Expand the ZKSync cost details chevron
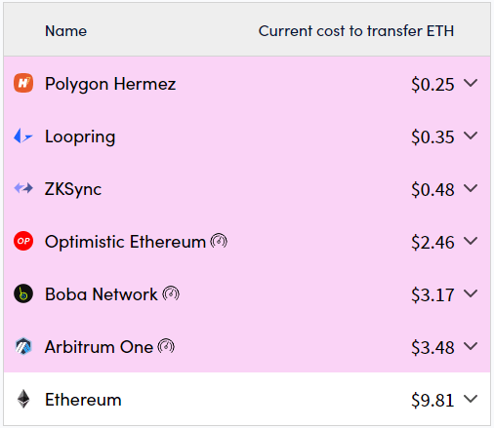The image size is (494, 428). pos(471,188)
